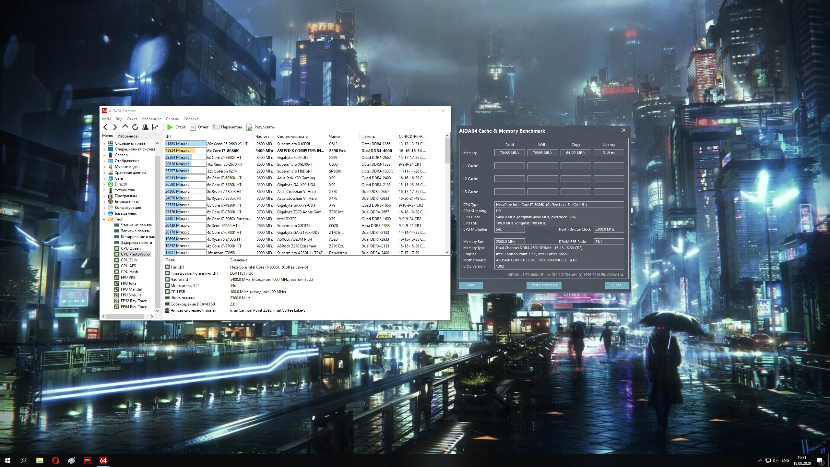This screenshot has height=467, width=830.
Task: Switch to the Избранное tab
Action: pos(127,136)
